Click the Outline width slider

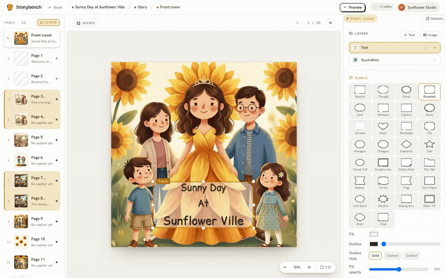pos(411,244)
